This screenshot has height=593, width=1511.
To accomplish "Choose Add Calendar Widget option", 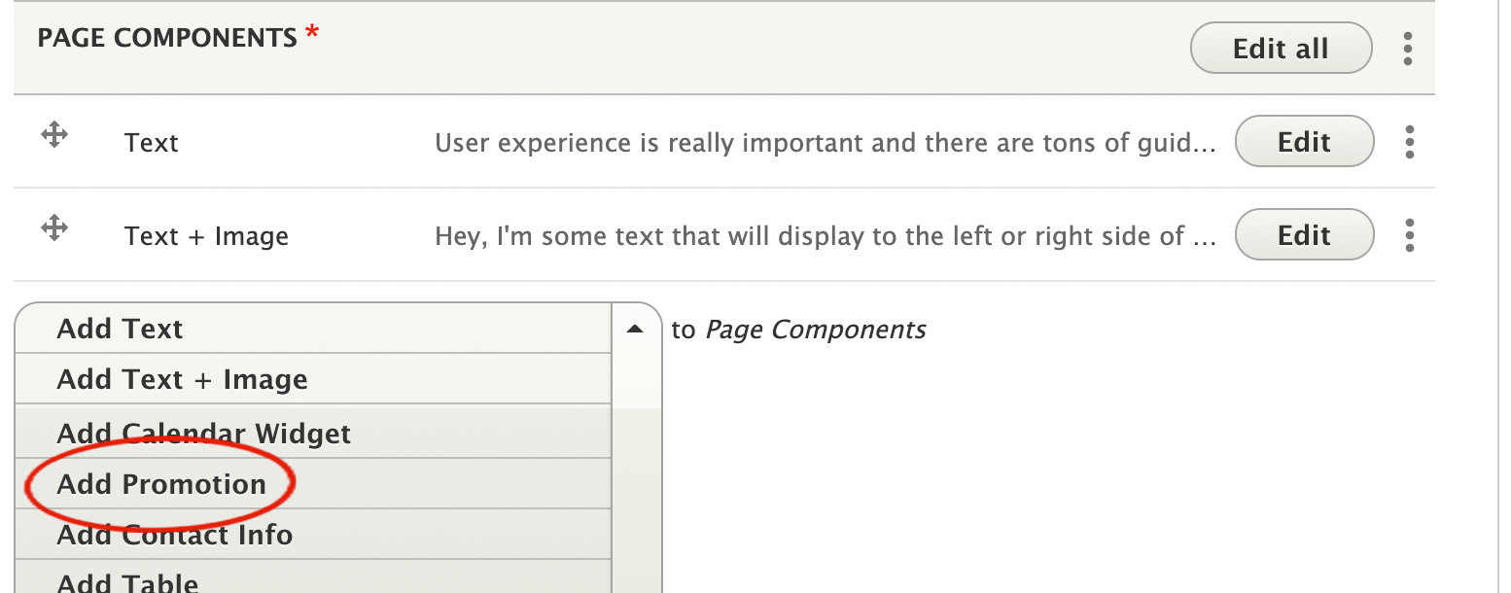I will (313, 433).
